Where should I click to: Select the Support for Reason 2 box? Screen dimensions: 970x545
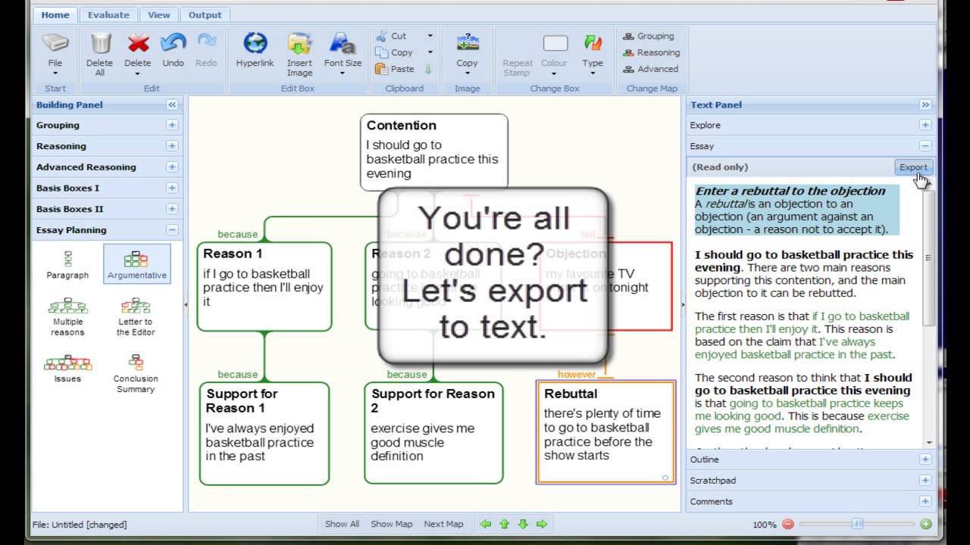click(x=433, y=433)
